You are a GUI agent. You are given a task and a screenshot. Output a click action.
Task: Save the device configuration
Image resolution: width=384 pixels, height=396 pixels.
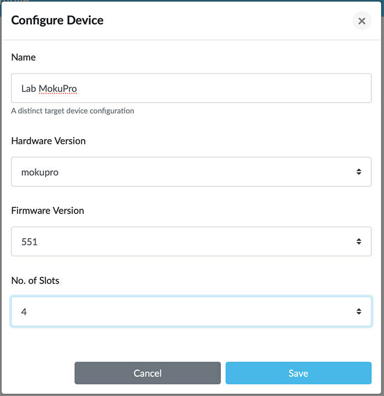tap(298, 373)
